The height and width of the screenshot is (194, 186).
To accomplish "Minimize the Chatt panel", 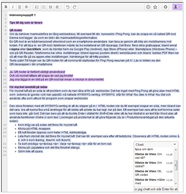I will [x=175, y=144].
